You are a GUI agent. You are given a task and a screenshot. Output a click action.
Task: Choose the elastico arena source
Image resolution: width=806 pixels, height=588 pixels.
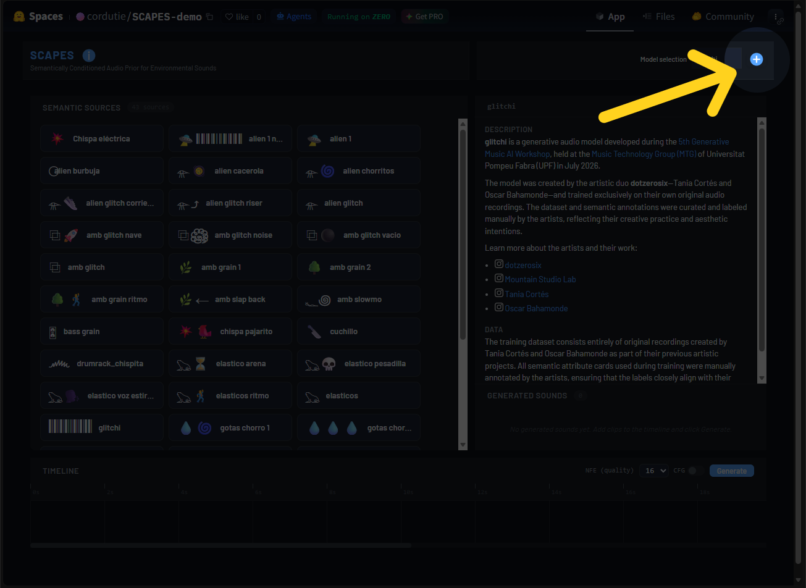pos(230,364)
